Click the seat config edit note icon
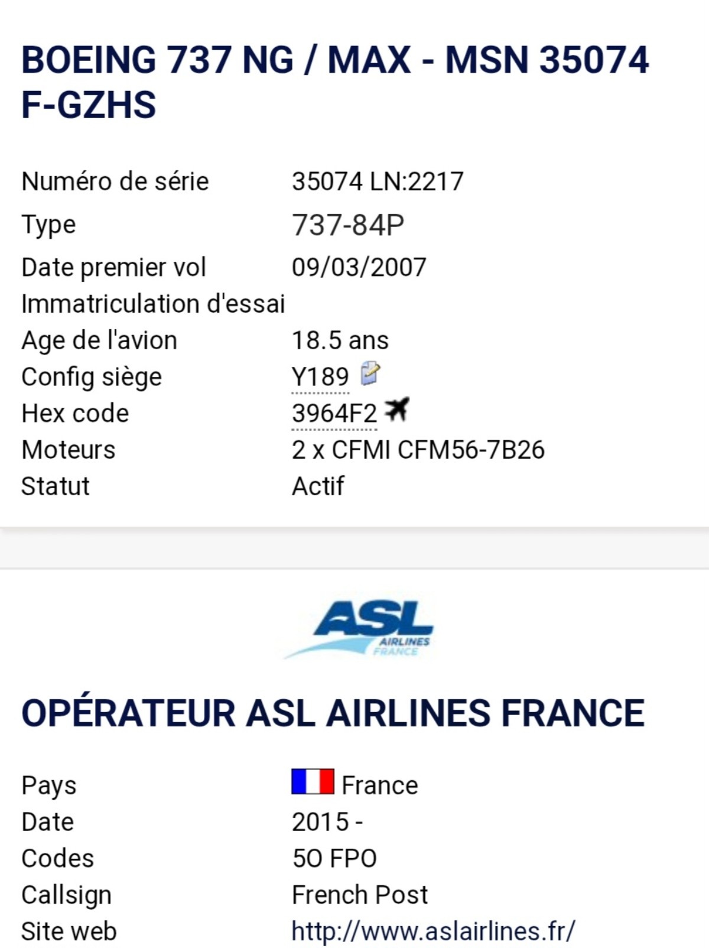This screenshot has width=709, height=948. [370, 375]
